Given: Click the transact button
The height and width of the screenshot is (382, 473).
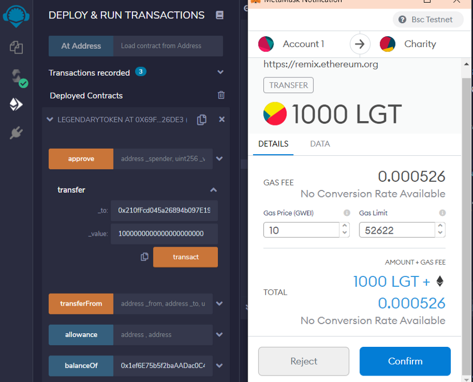Looking at the screenshot, I should [x=185, y=257].
